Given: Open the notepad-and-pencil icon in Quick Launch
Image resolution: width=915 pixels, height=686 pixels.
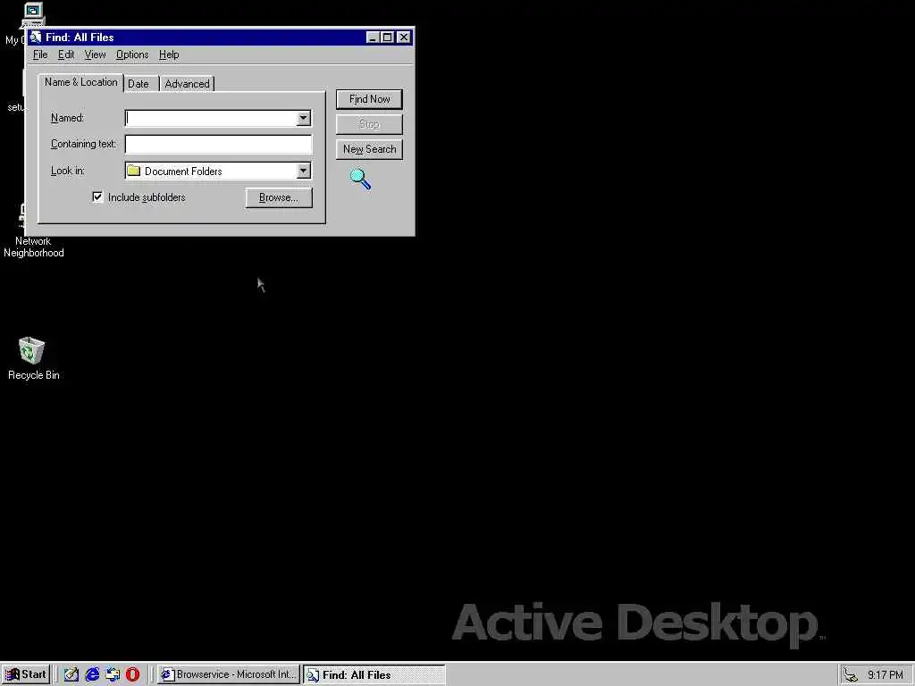Looking at the screenshot, I should click(x=71, y=674).
